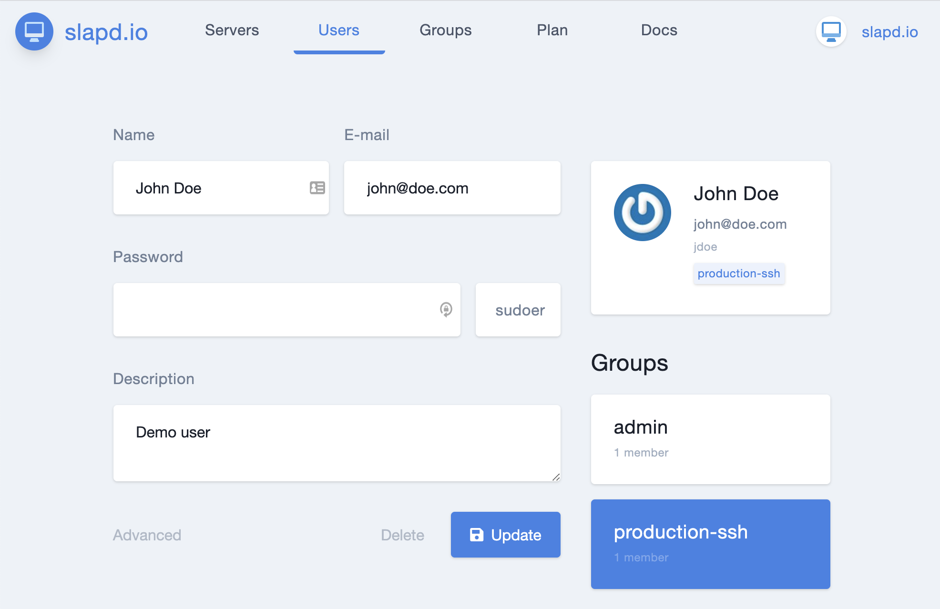Open the Servers tab
The width and height of the screenshot is (940, 609).
coord(232,30)
